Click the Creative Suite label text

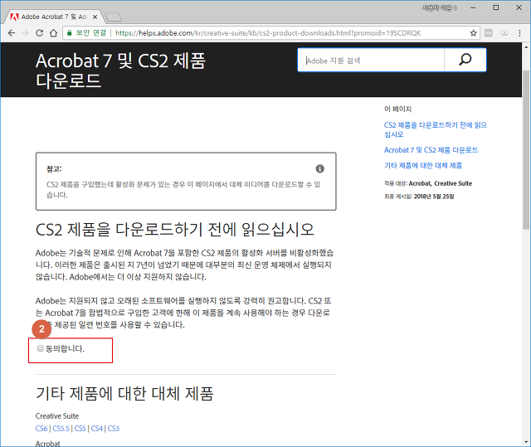57,415
